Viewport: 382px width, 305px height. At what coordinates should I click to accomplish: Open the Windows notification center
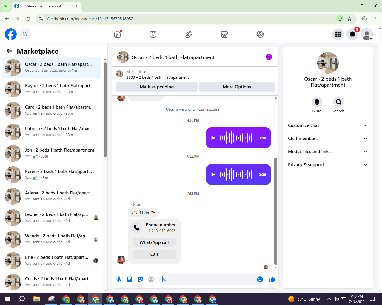click(x=372, y=299)
